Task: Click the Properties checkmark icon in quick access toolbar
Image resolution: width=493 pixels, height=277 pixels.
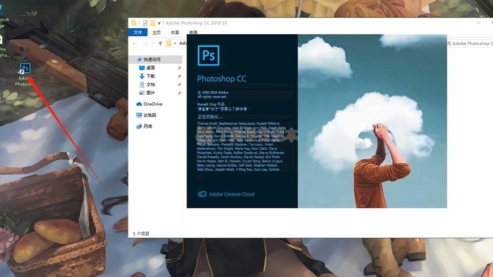Action: coord(145,23)
